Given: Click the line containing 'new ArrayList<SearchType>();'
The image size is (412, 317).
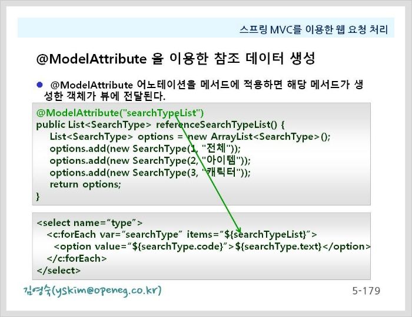Looking at the screenshot, I should click(x=190, y=137).
